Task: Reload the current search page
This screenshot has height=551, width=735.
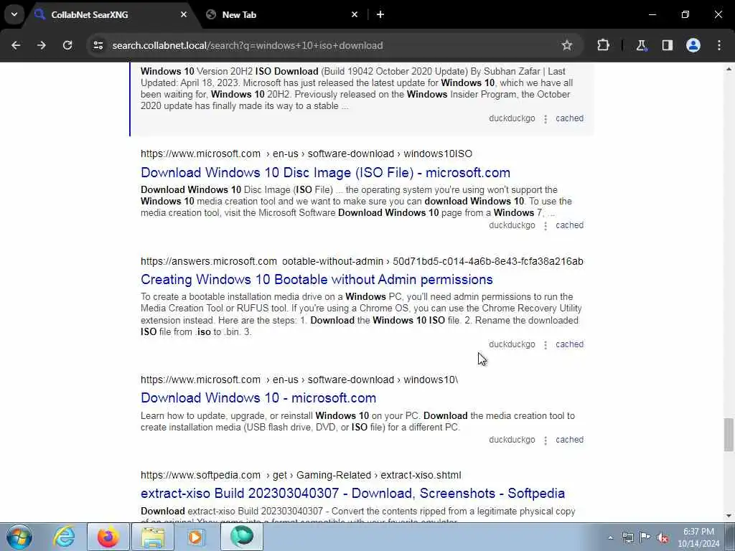Action: coord(67,45)
